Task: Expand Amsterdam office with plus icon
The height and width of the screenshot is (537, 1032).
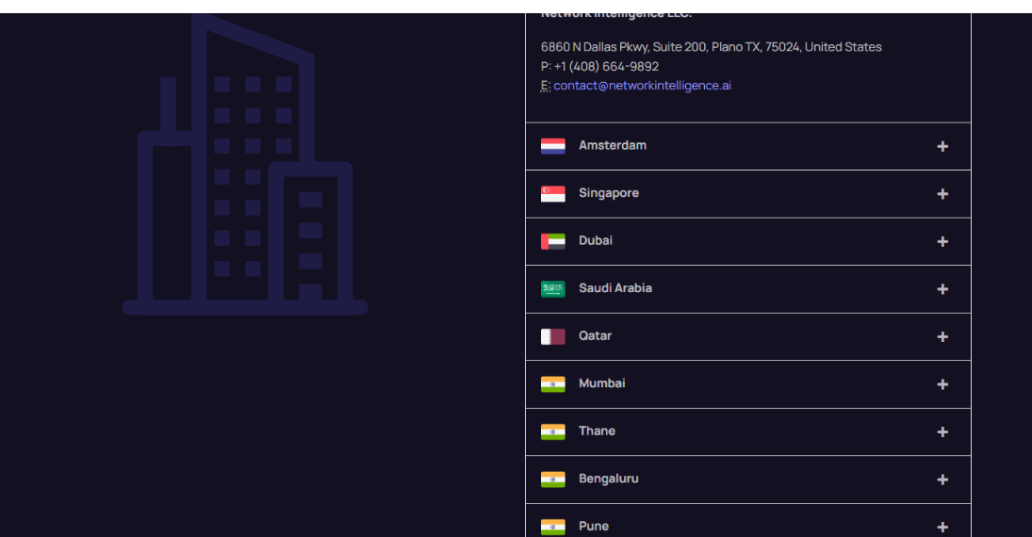Action: (x=942, y=147)
